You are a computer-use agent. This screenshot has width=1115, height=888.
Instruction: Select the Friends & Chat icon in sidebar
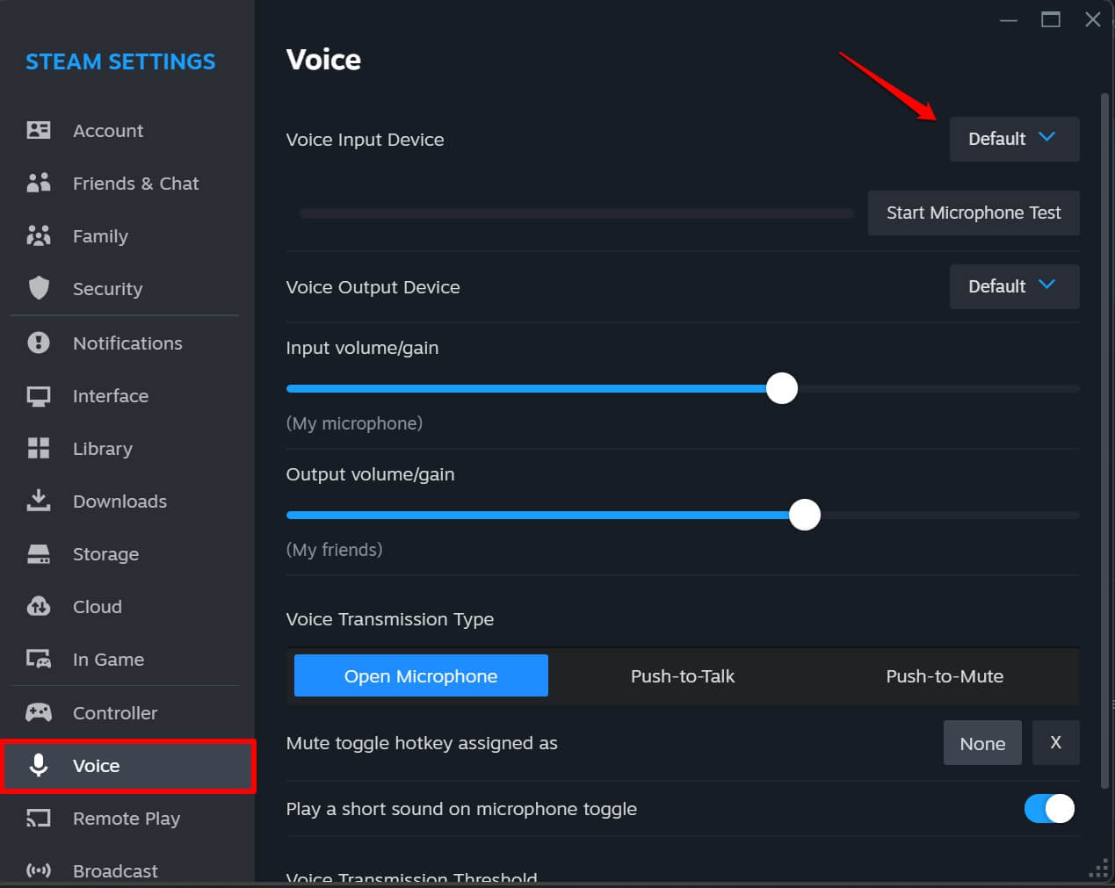coord(39,183)
